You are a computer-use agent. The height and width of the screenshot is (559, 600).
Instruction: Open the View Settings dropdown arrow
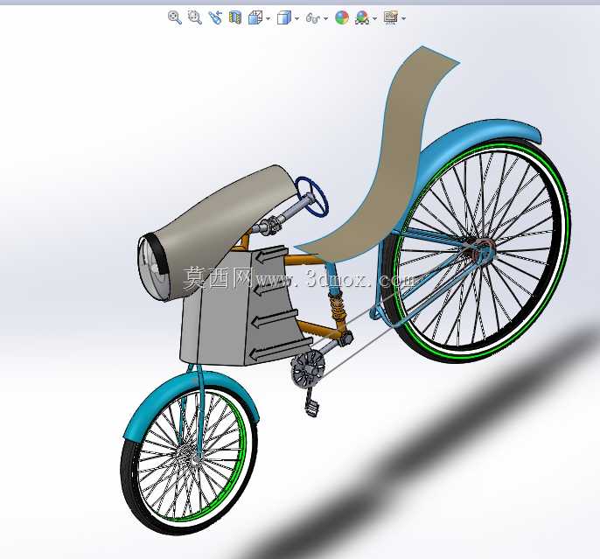point(404,18)
